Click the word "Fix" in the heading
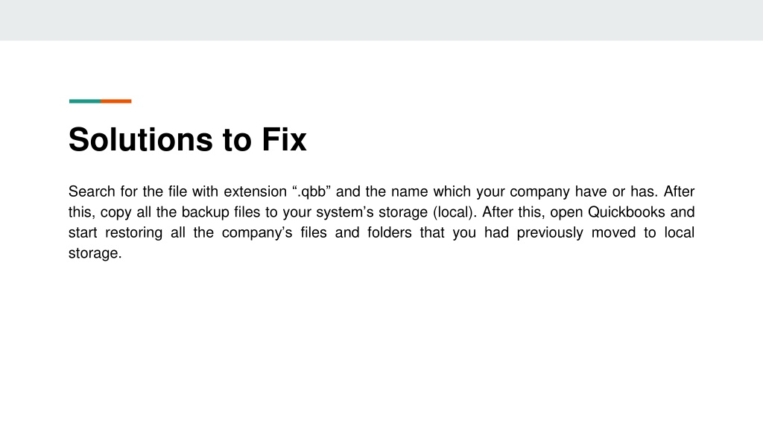 [284, 139]
